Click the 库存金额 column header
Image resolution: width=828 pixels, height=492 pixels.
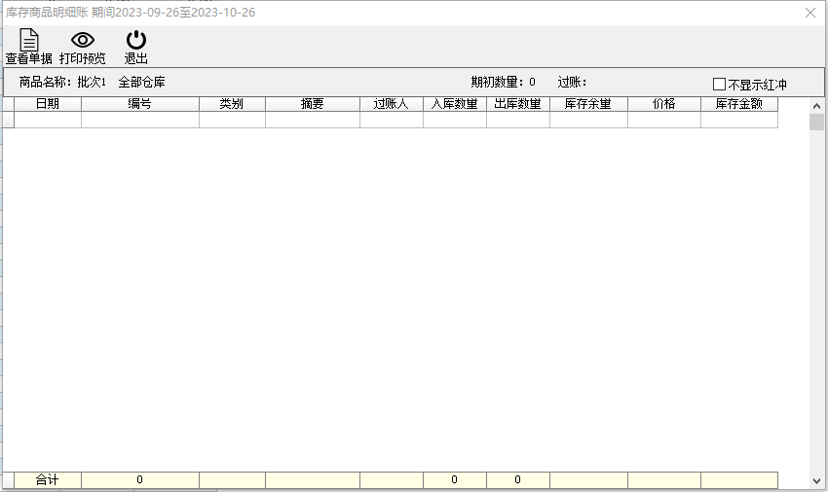738,104
